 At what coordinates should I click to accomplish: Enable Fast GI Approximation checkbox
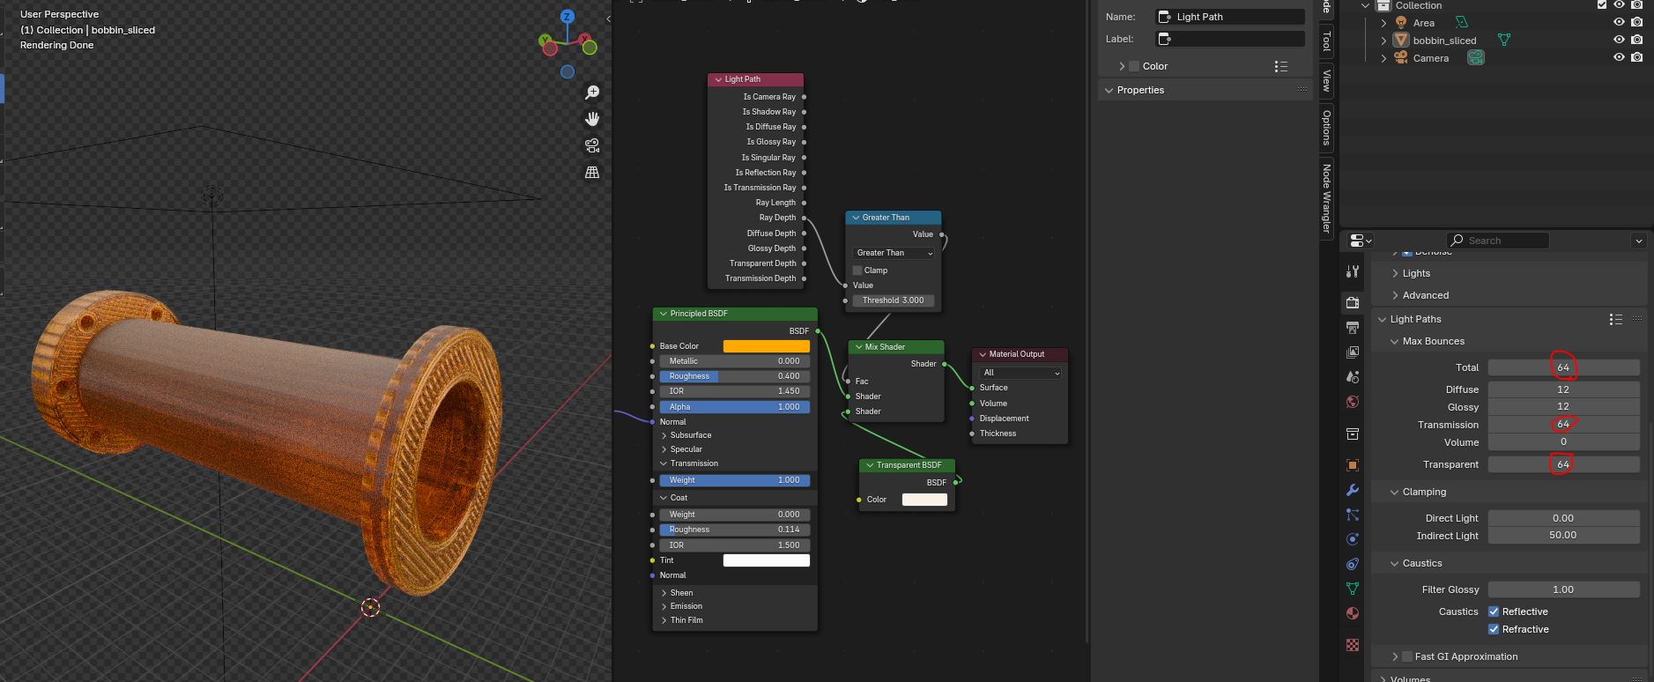coord(1407,656)
